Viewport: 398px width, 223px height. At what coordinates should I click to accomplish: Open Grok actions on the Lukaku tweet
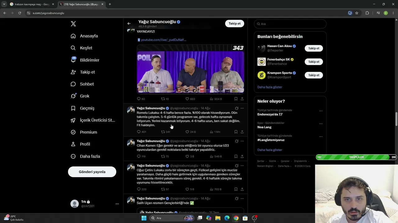tap(237, 108)
